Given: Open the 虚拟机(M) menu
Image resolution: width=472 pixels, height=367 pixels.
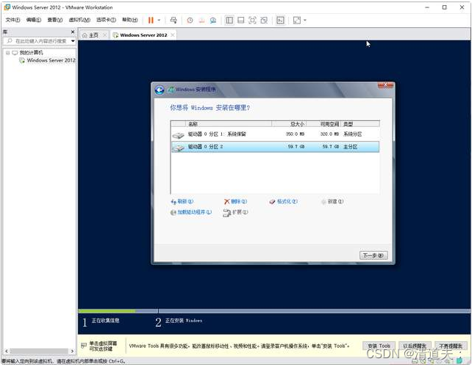Looking at the screenshot, I should coord(79,20).
